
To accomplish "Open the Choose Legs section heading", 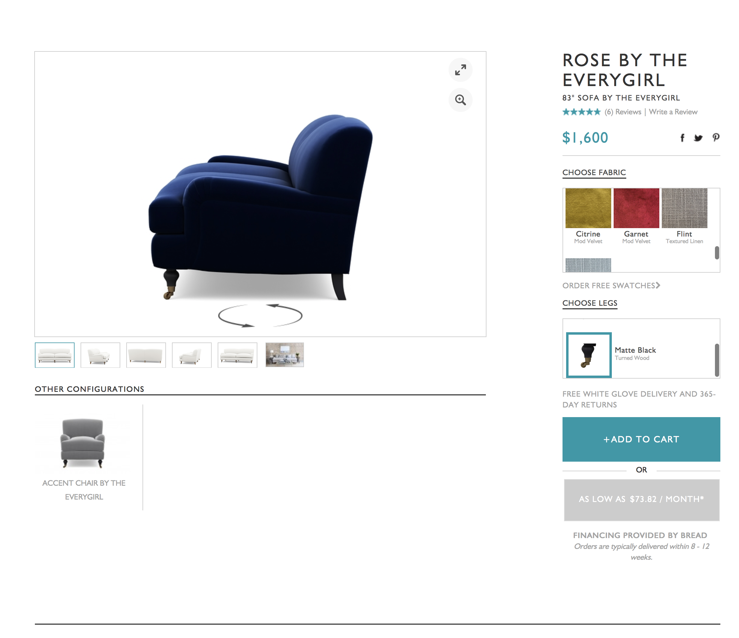I will pyautogui.click(x=590, y=303).
